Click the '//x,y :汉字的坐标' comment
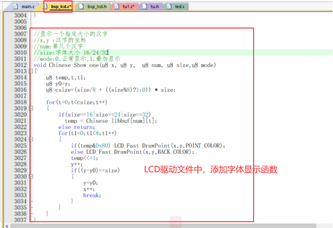 click(x=60, y=40)
